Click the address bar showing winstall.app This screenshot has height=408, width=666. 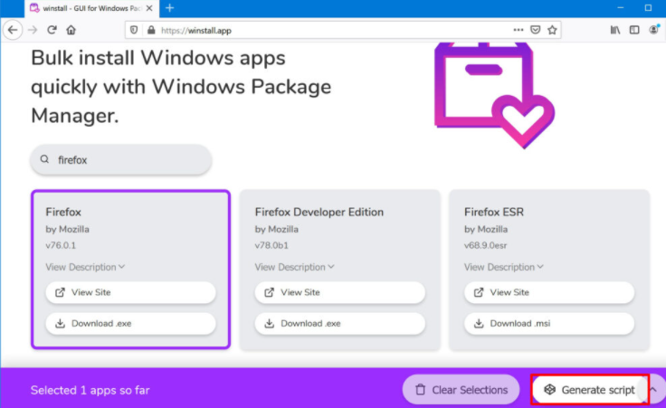pos(343,30)
